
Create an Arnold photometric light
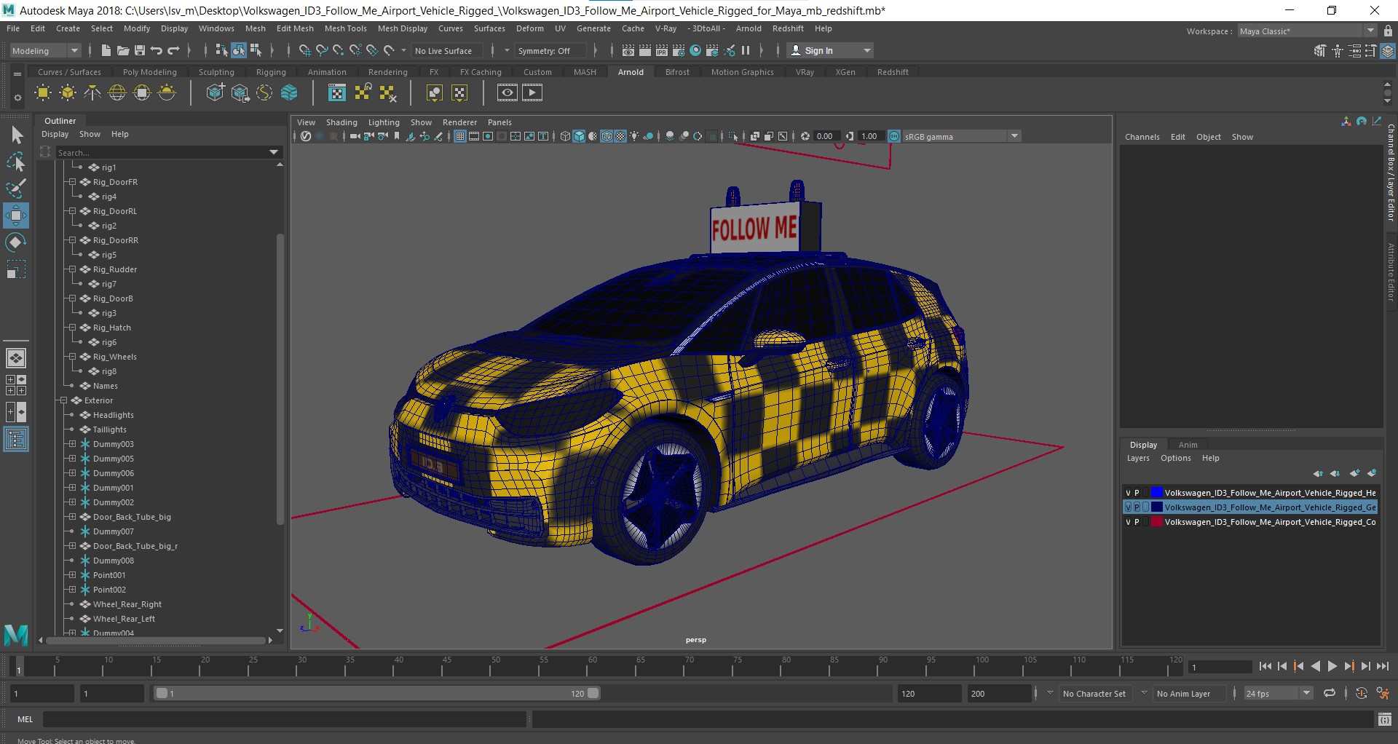pyautogui.click(x=92, y=92)
